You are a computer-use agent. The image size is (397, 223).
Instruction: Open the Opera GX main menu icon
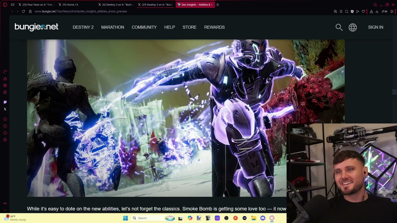(x=5, y=5)
